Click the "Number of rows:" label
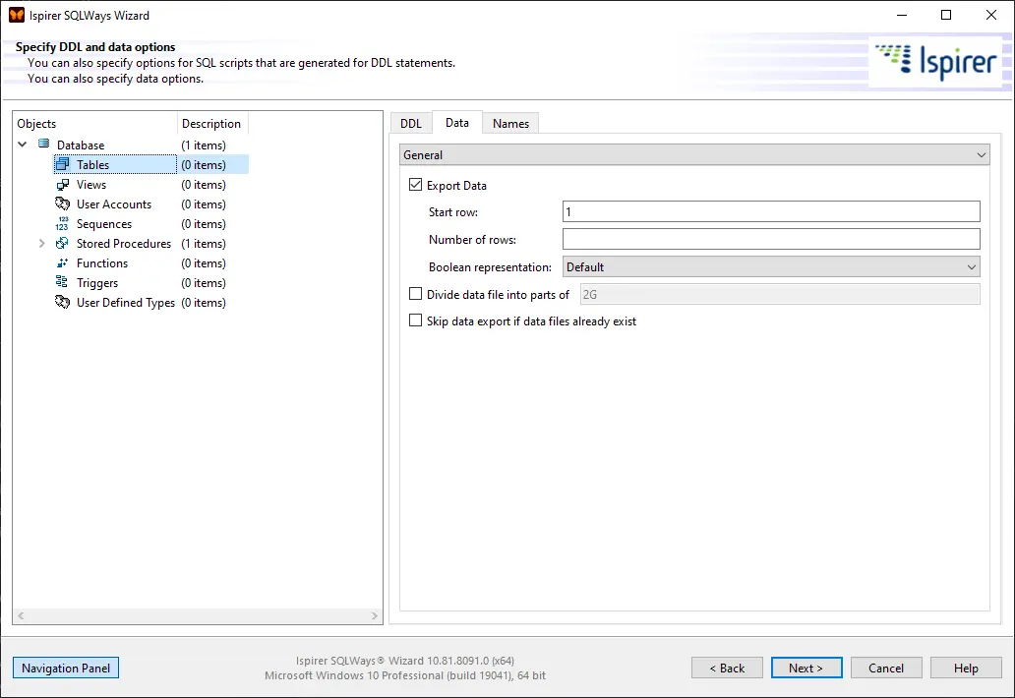This screenshot has height=698, width=1015. [x=472, y=239]
